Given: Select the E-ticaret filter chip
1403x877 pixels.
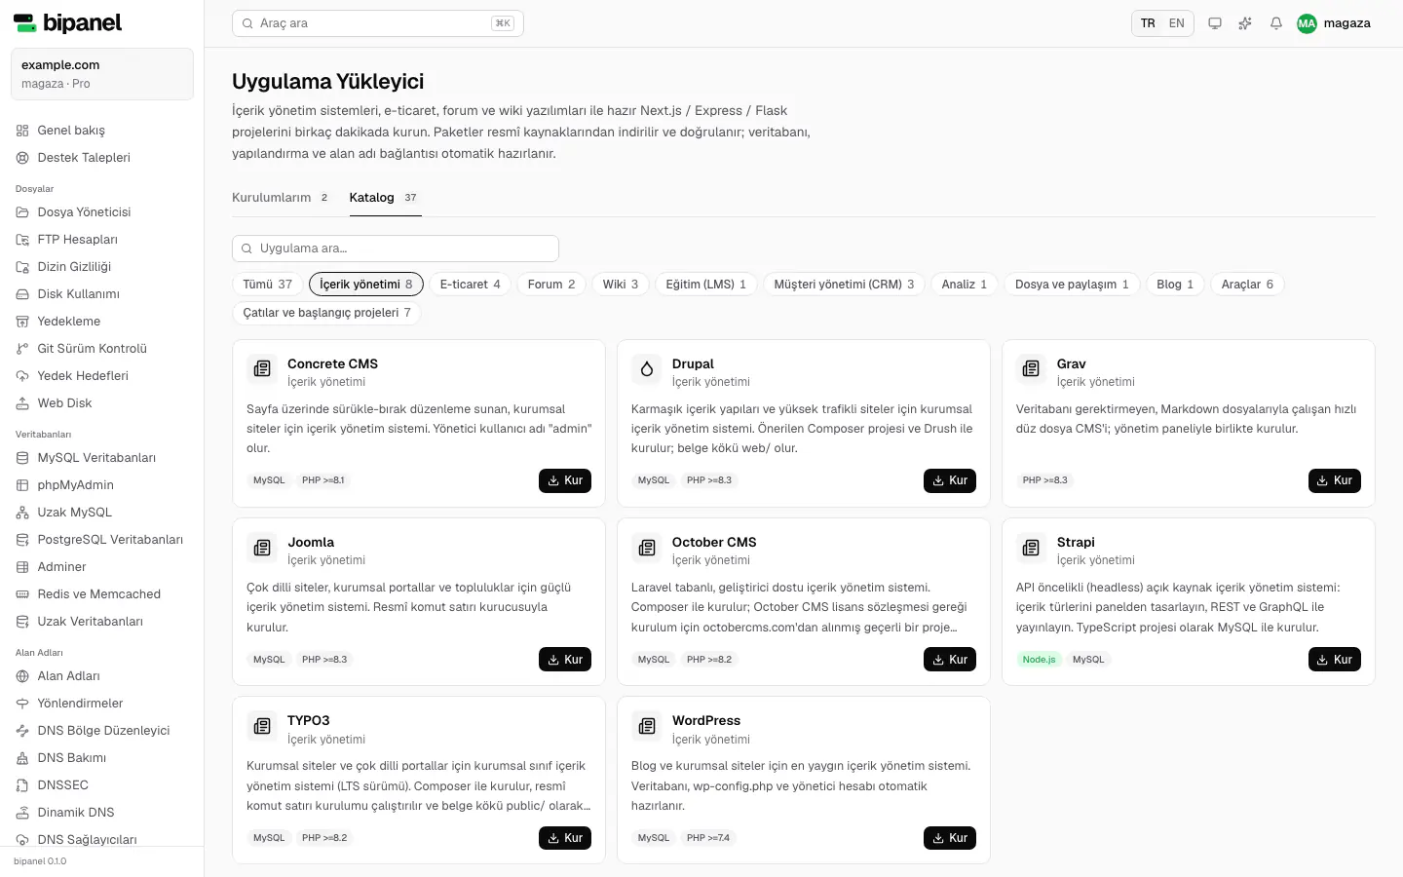Looking at the screenshot, I should tap(471, 285).
